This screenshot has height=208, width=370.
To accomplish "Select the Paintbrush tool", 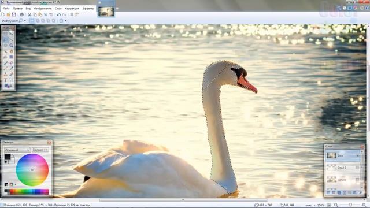I will pyautogui.click(x=5, y=63).
